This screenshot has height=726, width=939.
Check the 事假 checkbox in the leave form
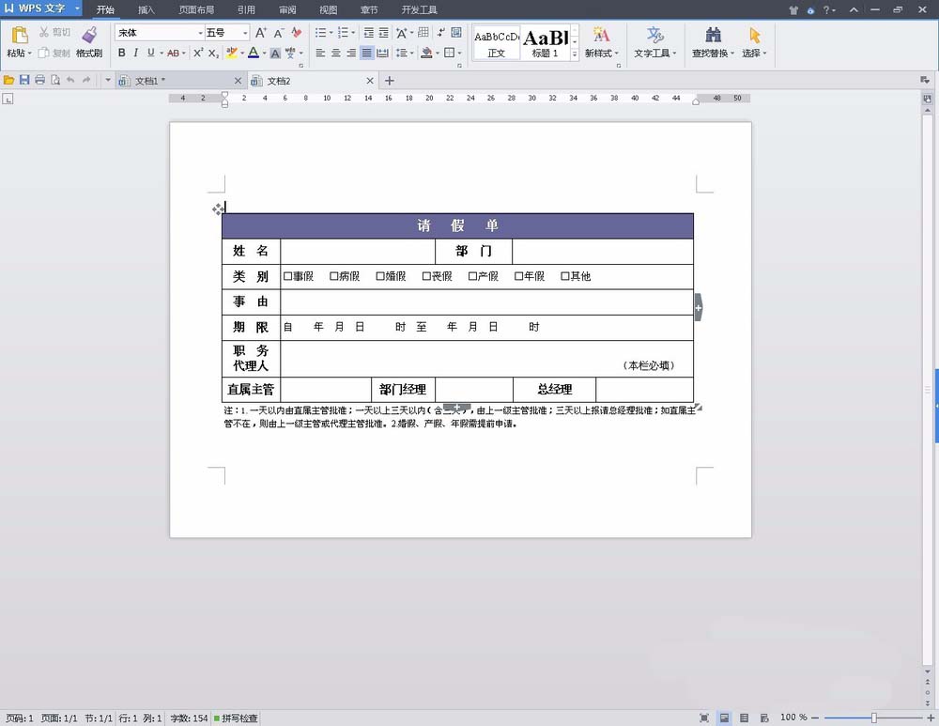pos(289,276)
